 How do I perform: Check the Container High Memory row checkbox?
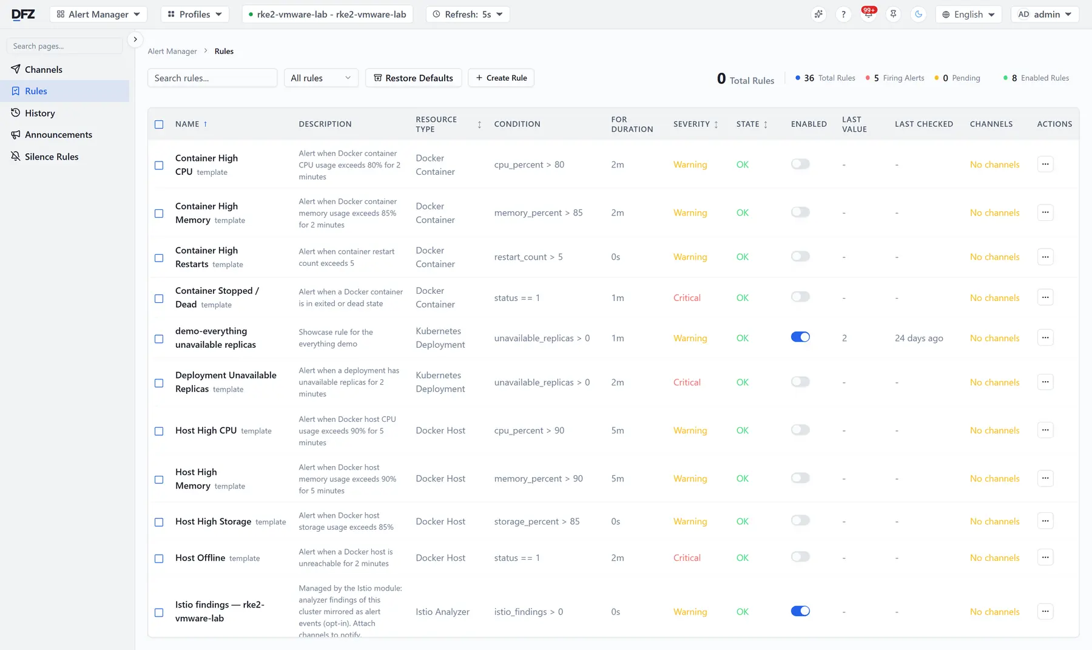tap(159, 214)
